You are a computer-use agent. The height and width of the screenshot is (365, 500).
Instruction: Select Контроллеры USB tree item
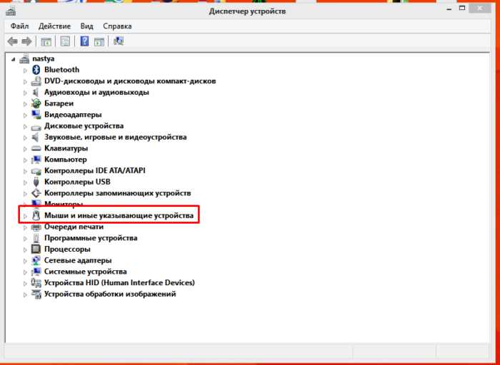(x=77, y=182)
